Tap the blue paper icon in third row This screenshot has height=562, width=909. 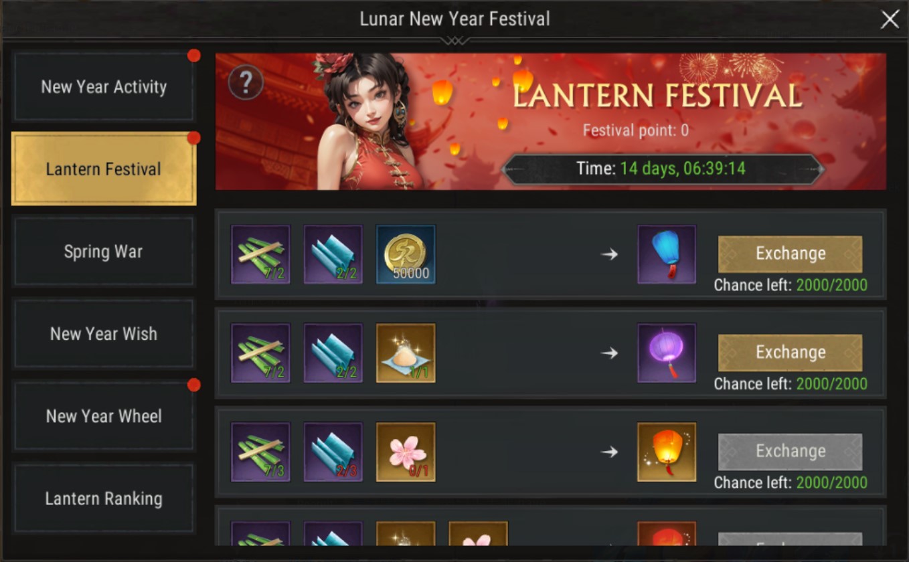pos(333,452)
